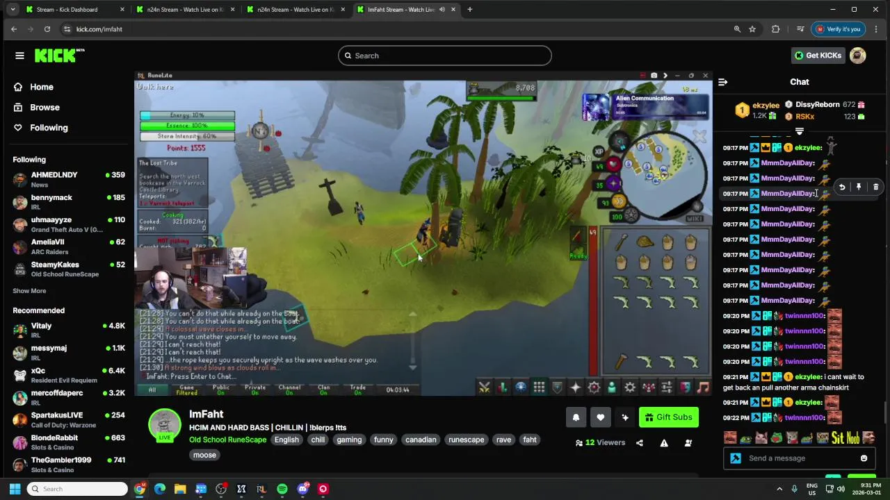Open the in-game music tab
This screenshot has height=500, width=890.
(703, 387)
